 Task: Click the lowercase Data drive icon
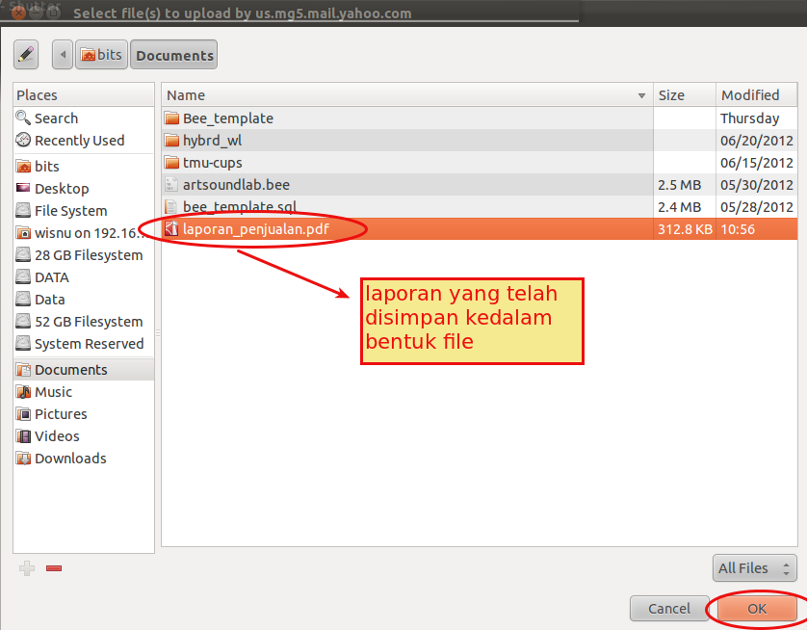(23, 299)
